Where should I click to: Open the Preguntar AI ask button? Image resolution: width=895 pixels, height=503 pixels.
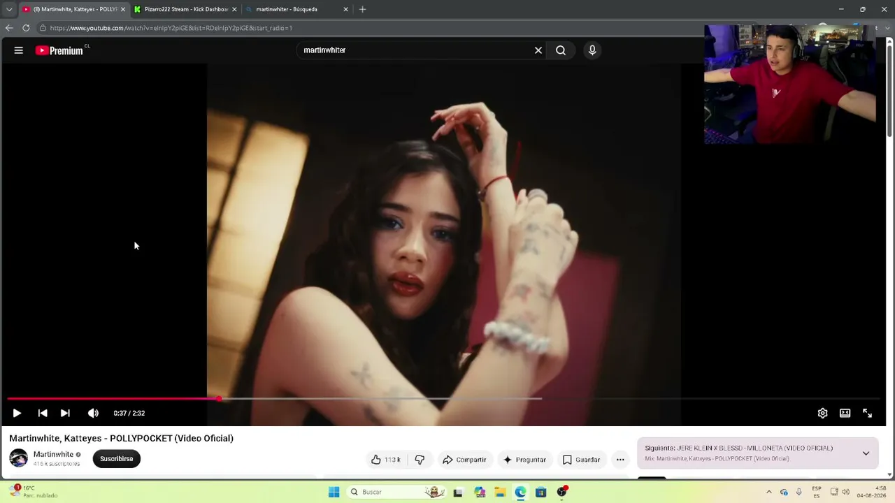click(524, 460)
